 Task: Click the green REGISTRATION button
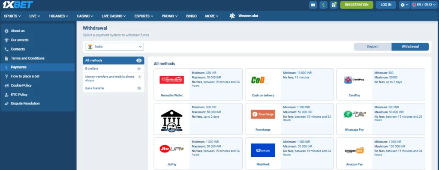pyautogui.click(x=357, y=5)
